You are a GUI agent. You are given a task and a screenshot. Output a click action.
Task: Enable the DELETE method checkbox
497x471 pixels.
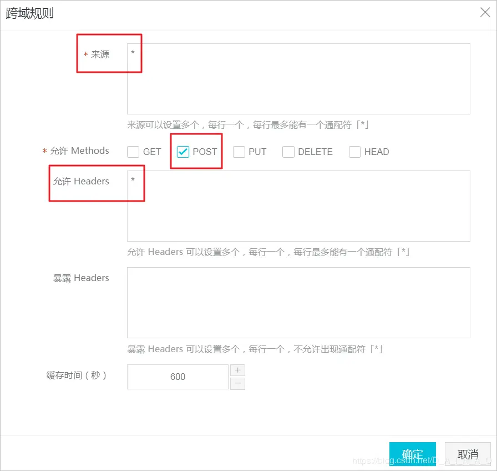(288, 151)
